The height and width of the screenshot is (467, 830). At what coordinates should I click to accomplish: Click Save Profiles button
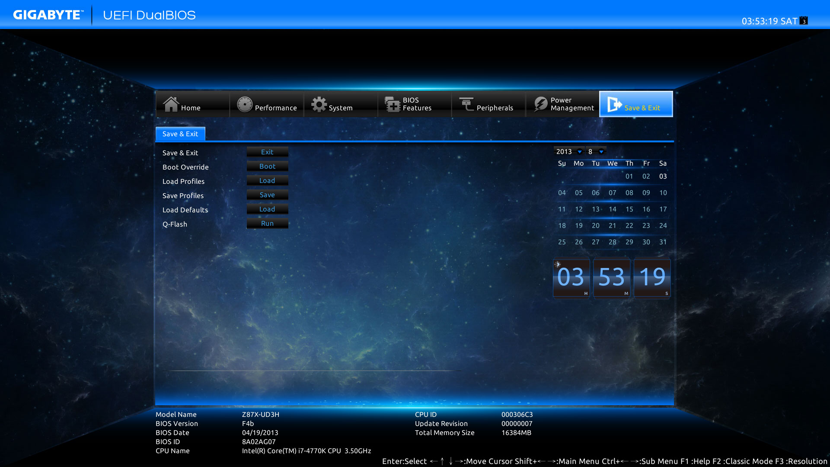(x=266, y=195)
